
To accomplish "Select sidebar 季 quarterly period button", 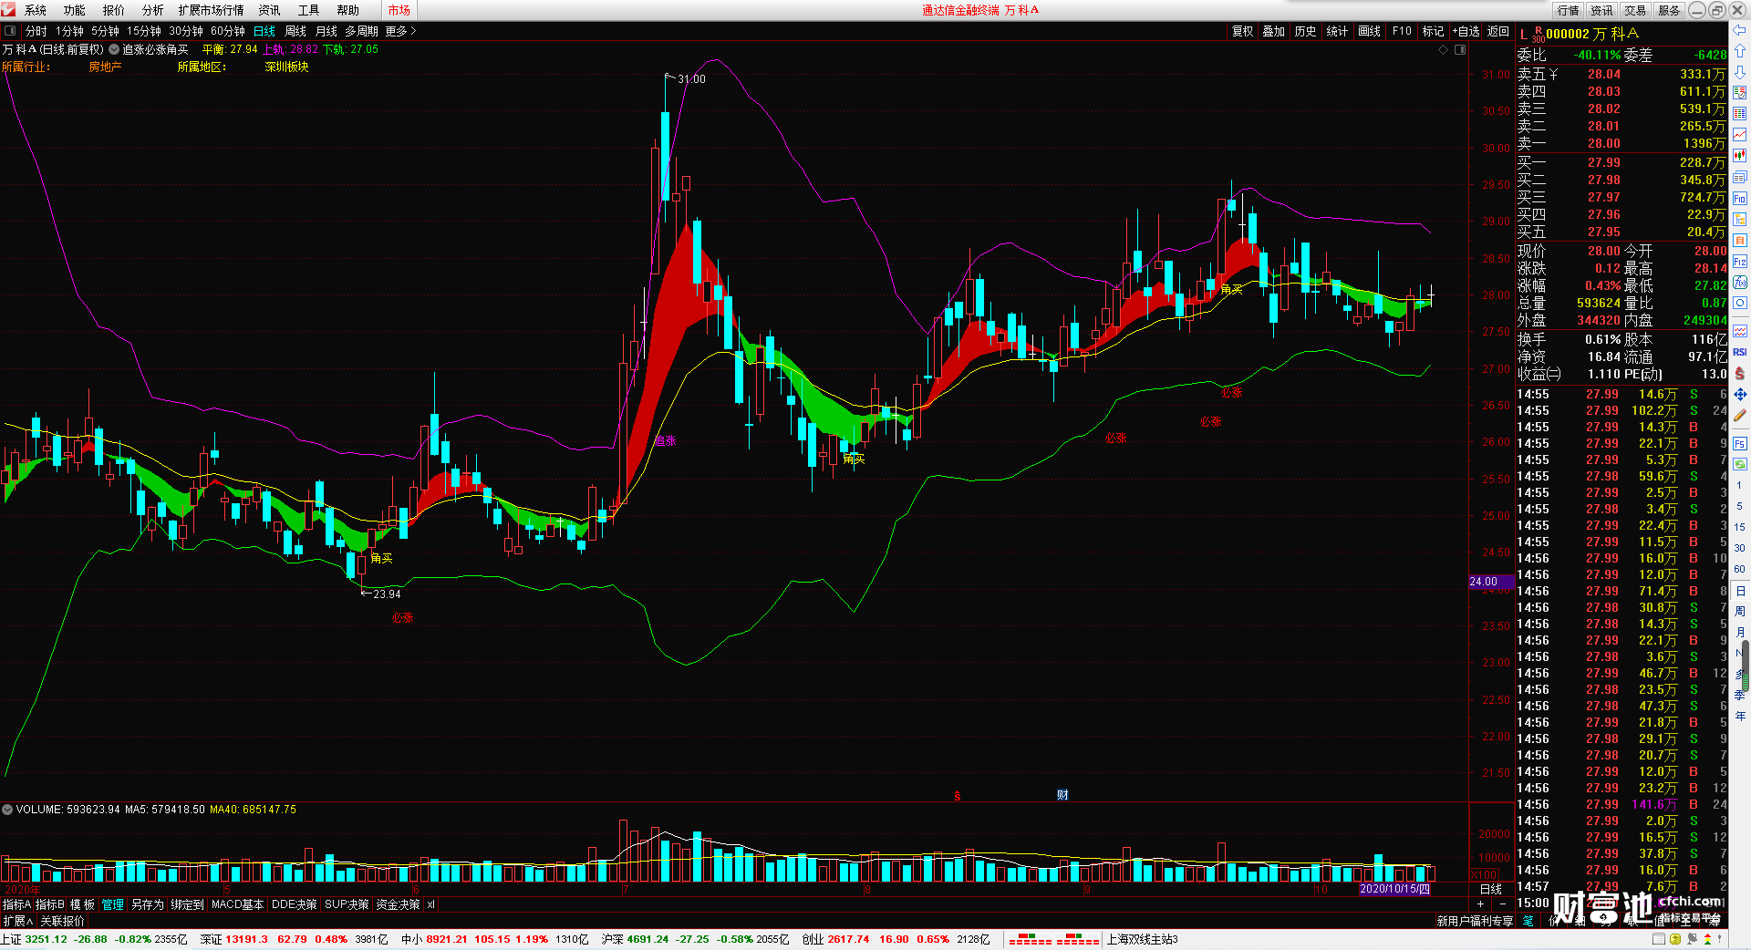I will coord(1740,695).
